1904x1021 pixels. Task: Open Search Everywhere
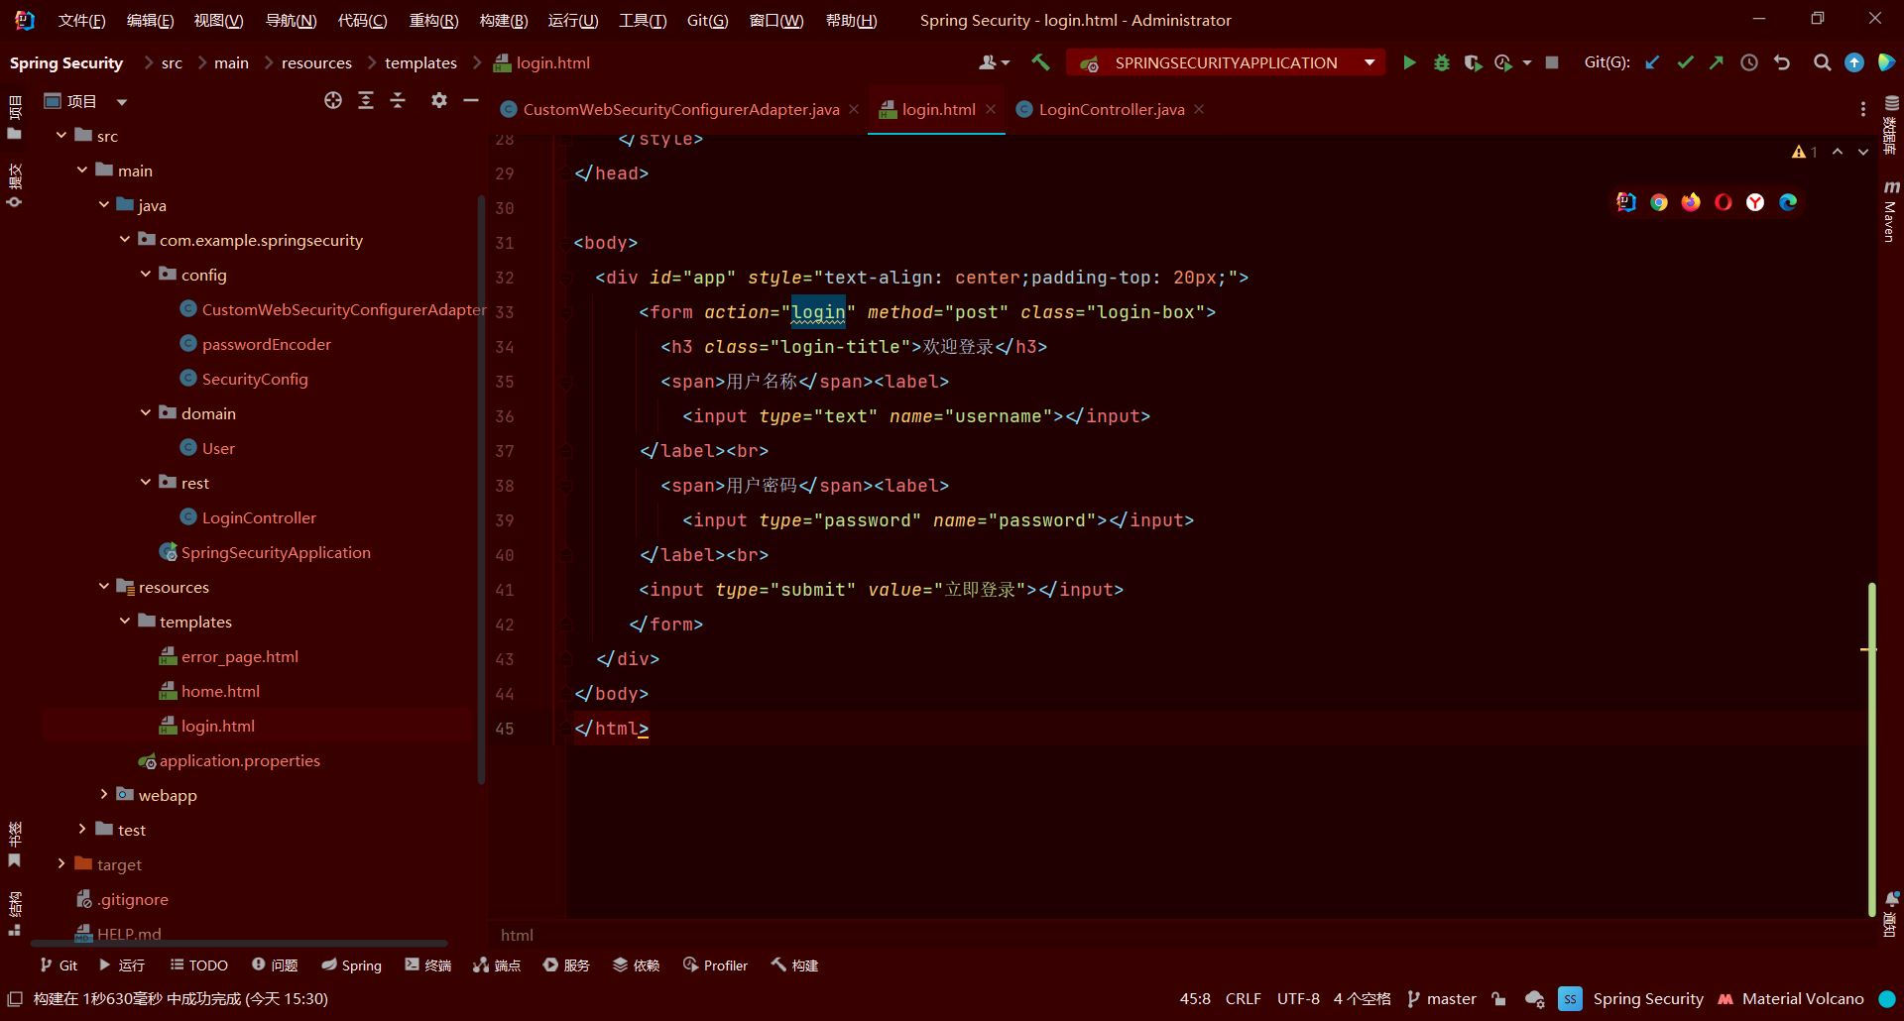1822,61
